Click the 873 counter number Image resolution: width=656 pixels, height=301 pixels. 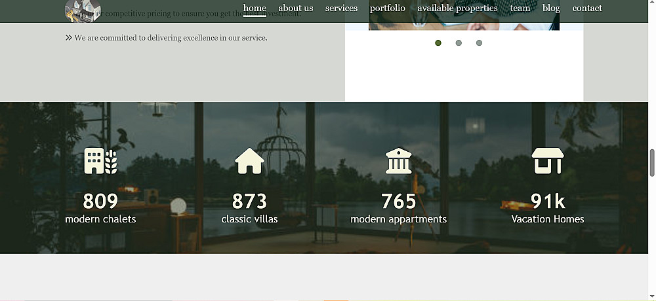tap(249, 202)
